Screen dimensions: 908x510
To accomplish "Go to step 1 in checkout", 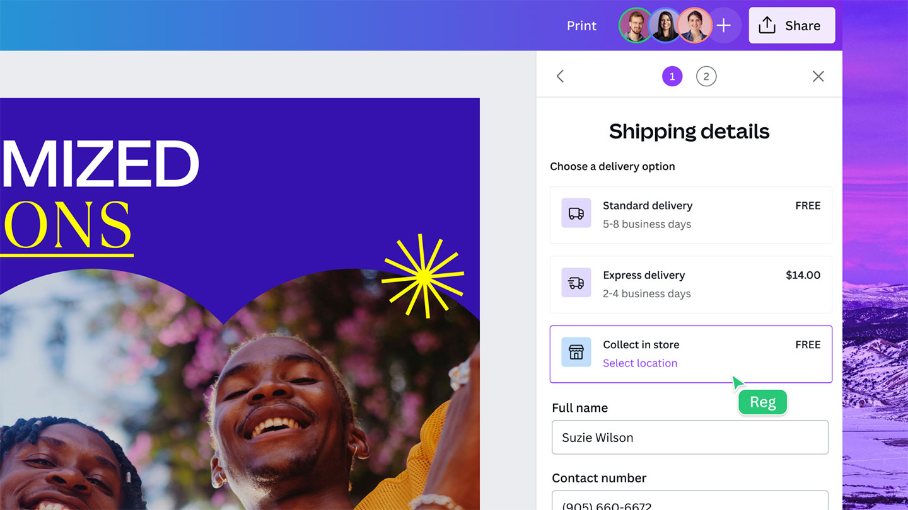I will 672,76.
